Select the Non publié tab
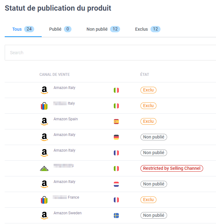 103,29
